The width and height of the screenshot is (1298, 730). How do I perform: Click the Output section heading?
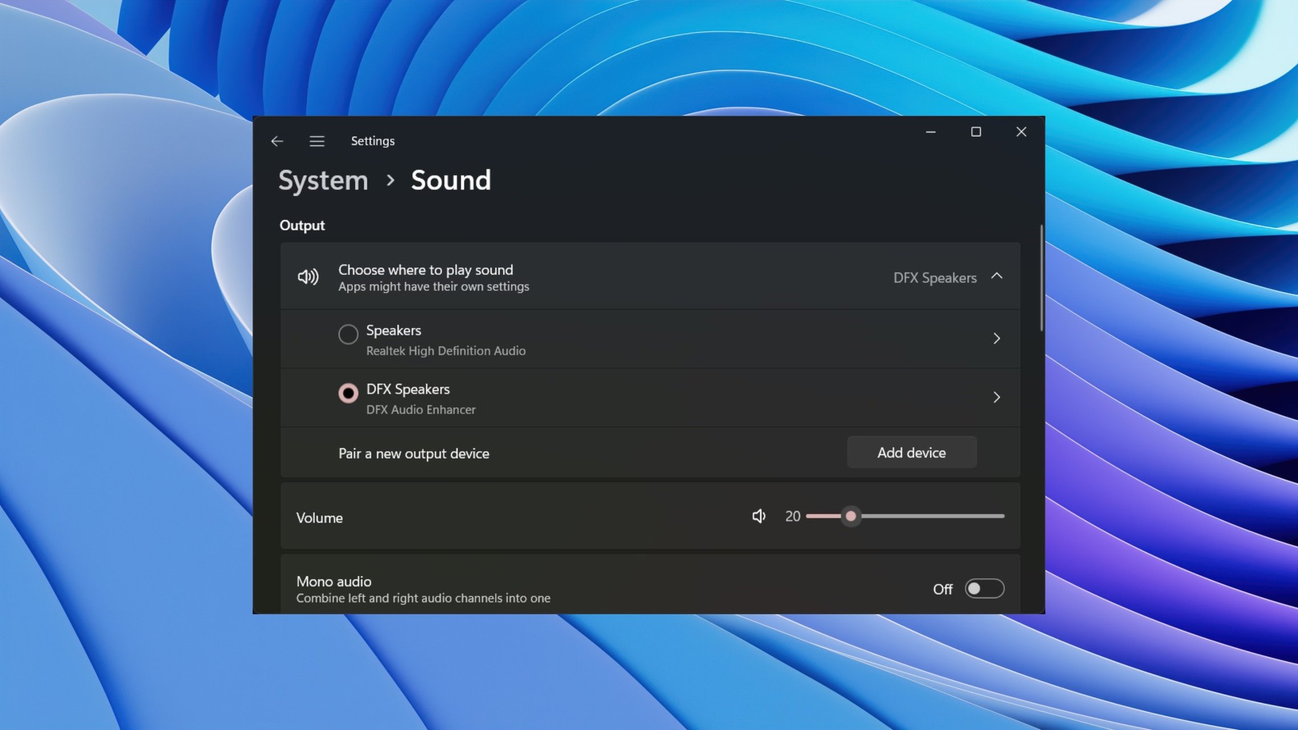tap(302, 226)
